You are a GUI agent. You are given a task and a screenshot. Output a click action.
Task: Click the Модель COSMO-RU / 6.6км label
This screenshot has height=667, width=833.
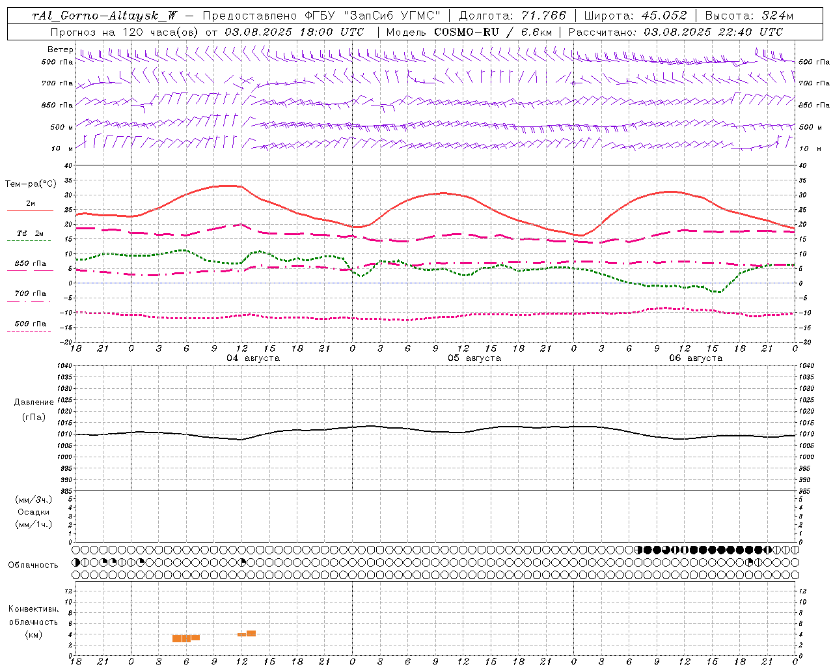coord(469,32)
